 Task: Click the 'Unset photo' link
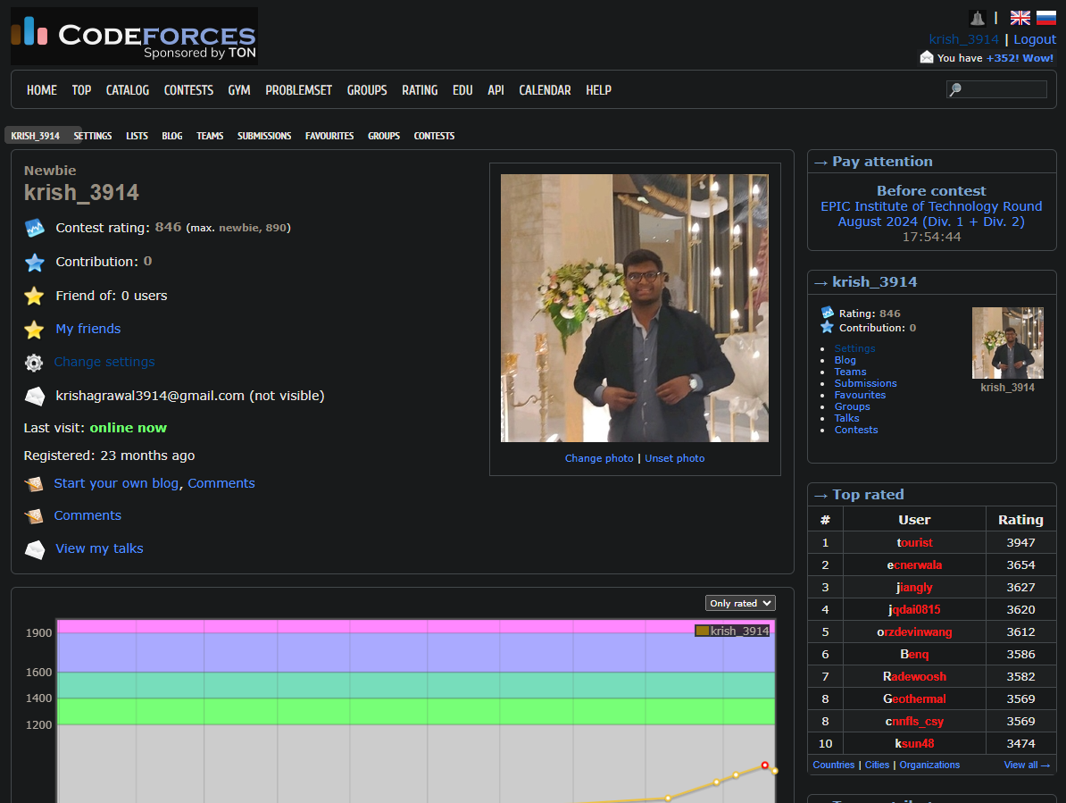674,458
